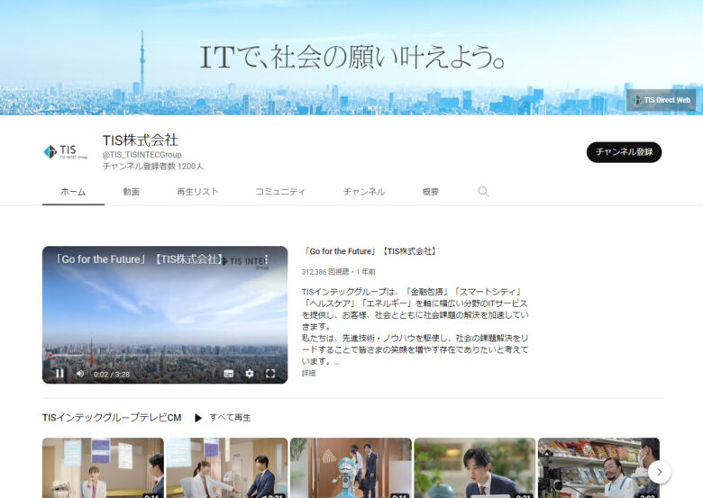Mute the video with the speaker icon
Image resolution: width=703 pixels, height=498 pixels.
click(80, 373)
